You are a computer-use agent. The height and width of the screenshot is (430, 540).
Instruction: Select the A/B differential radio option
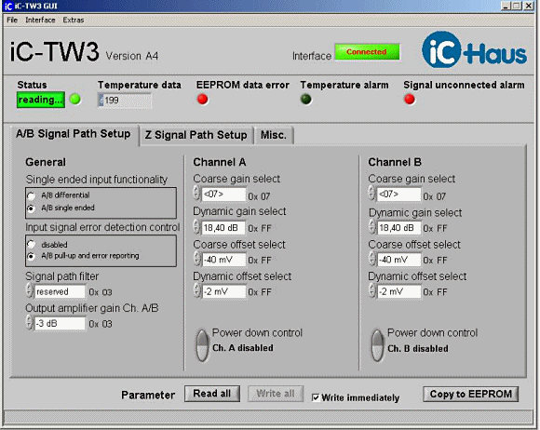tap(32, 195)
